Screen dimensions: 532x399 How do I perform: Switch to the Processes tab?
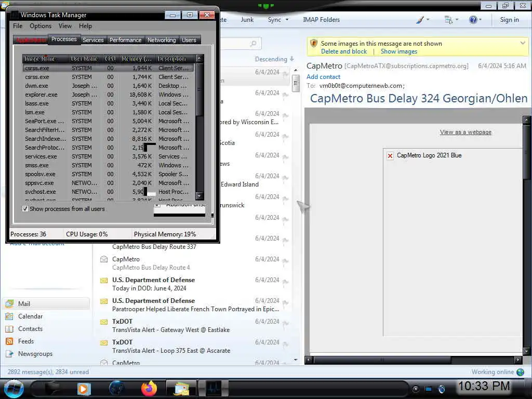point(64,39)
